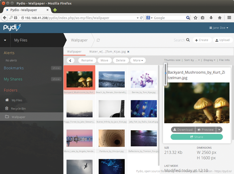
Task: Click the reload icon in the address bar
Action: (x=141, y=18)
